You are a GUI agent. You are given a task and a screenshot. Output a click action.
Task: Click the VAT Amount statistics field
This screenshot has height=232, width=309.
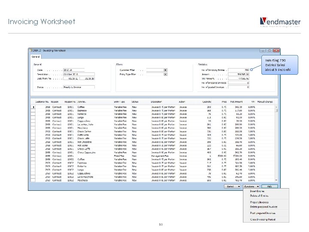pyautogui.click(x=239, y=79)
